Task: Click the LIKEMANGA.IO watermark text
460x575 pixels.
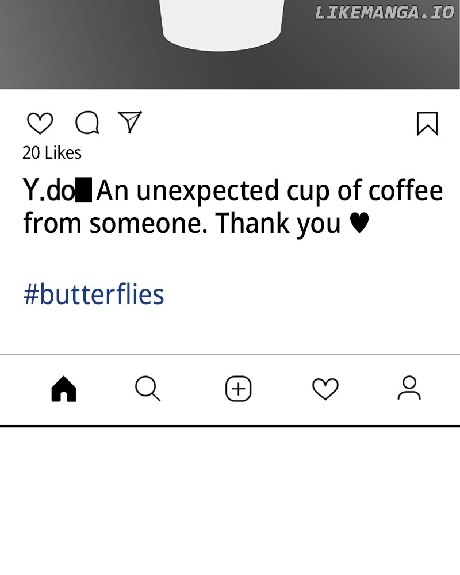Action: [384, 13]
